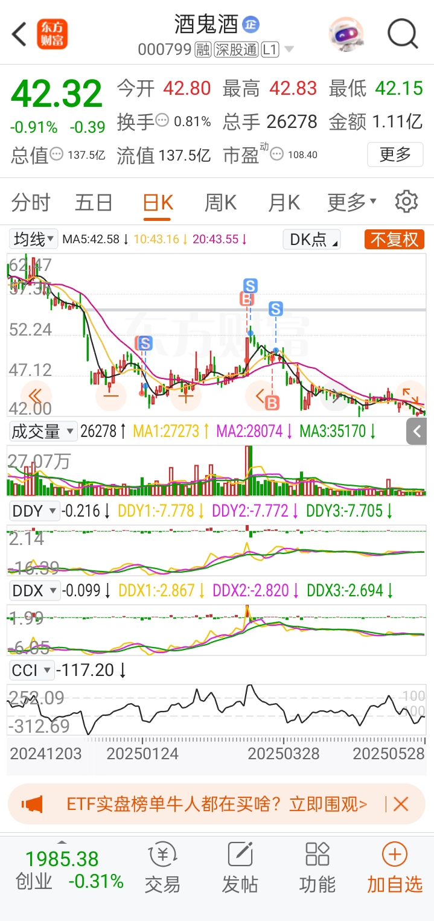434x921 pixels.
Task: Expand the arrow next to L1
Action: click(289, 49)
